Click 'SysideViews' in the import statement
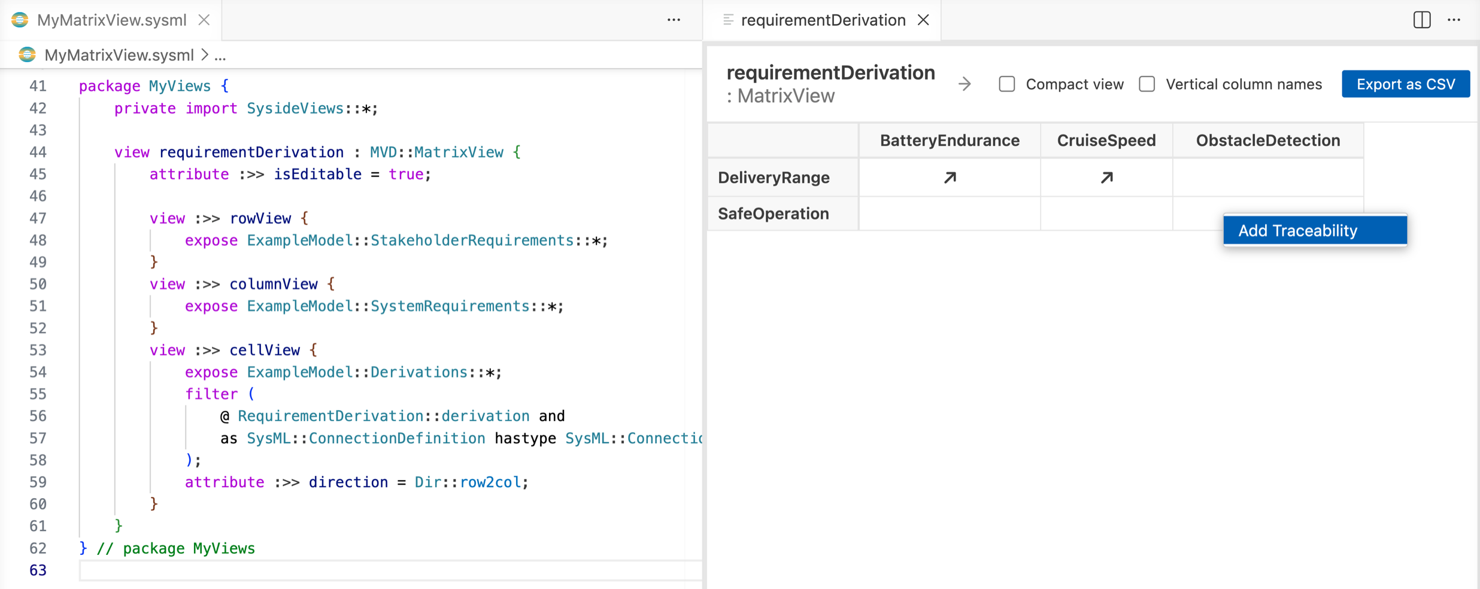Screen dimensions: 1480x589 click(296, 108)
